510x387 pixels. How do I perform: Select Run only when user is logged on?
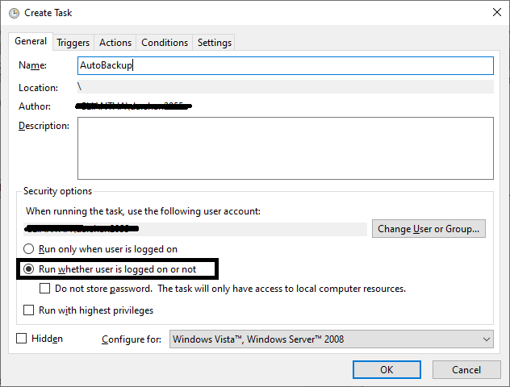tap(30, 249)
